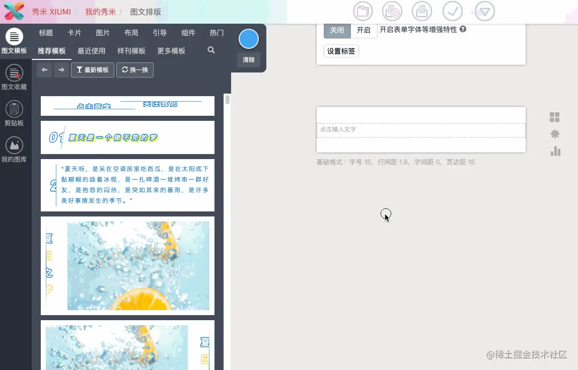Go forward with the right arrow button

pos(61,69)
